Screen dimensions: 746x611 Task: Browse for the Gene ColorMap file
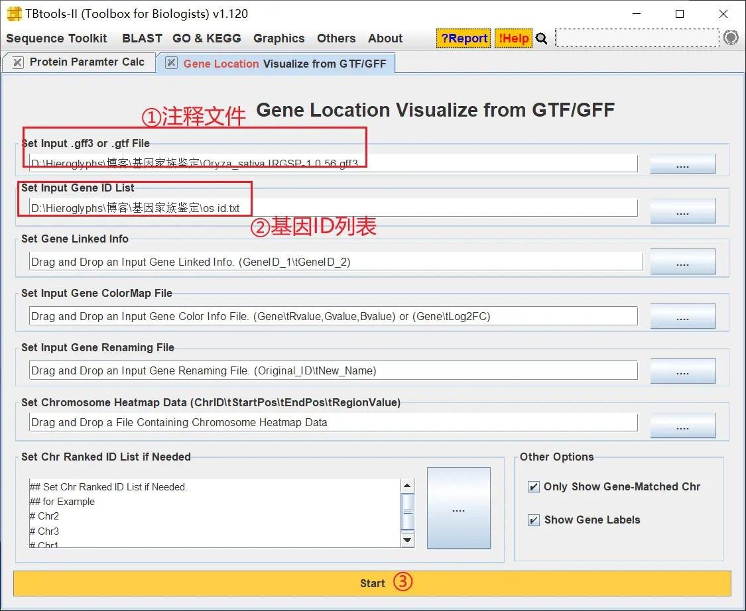(683, 316)
